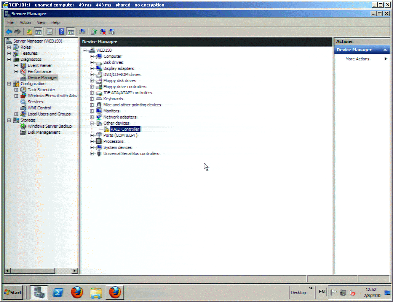
Task: Click left pane horizontal scrollbar right arrow
Action: tap(74, 271)
